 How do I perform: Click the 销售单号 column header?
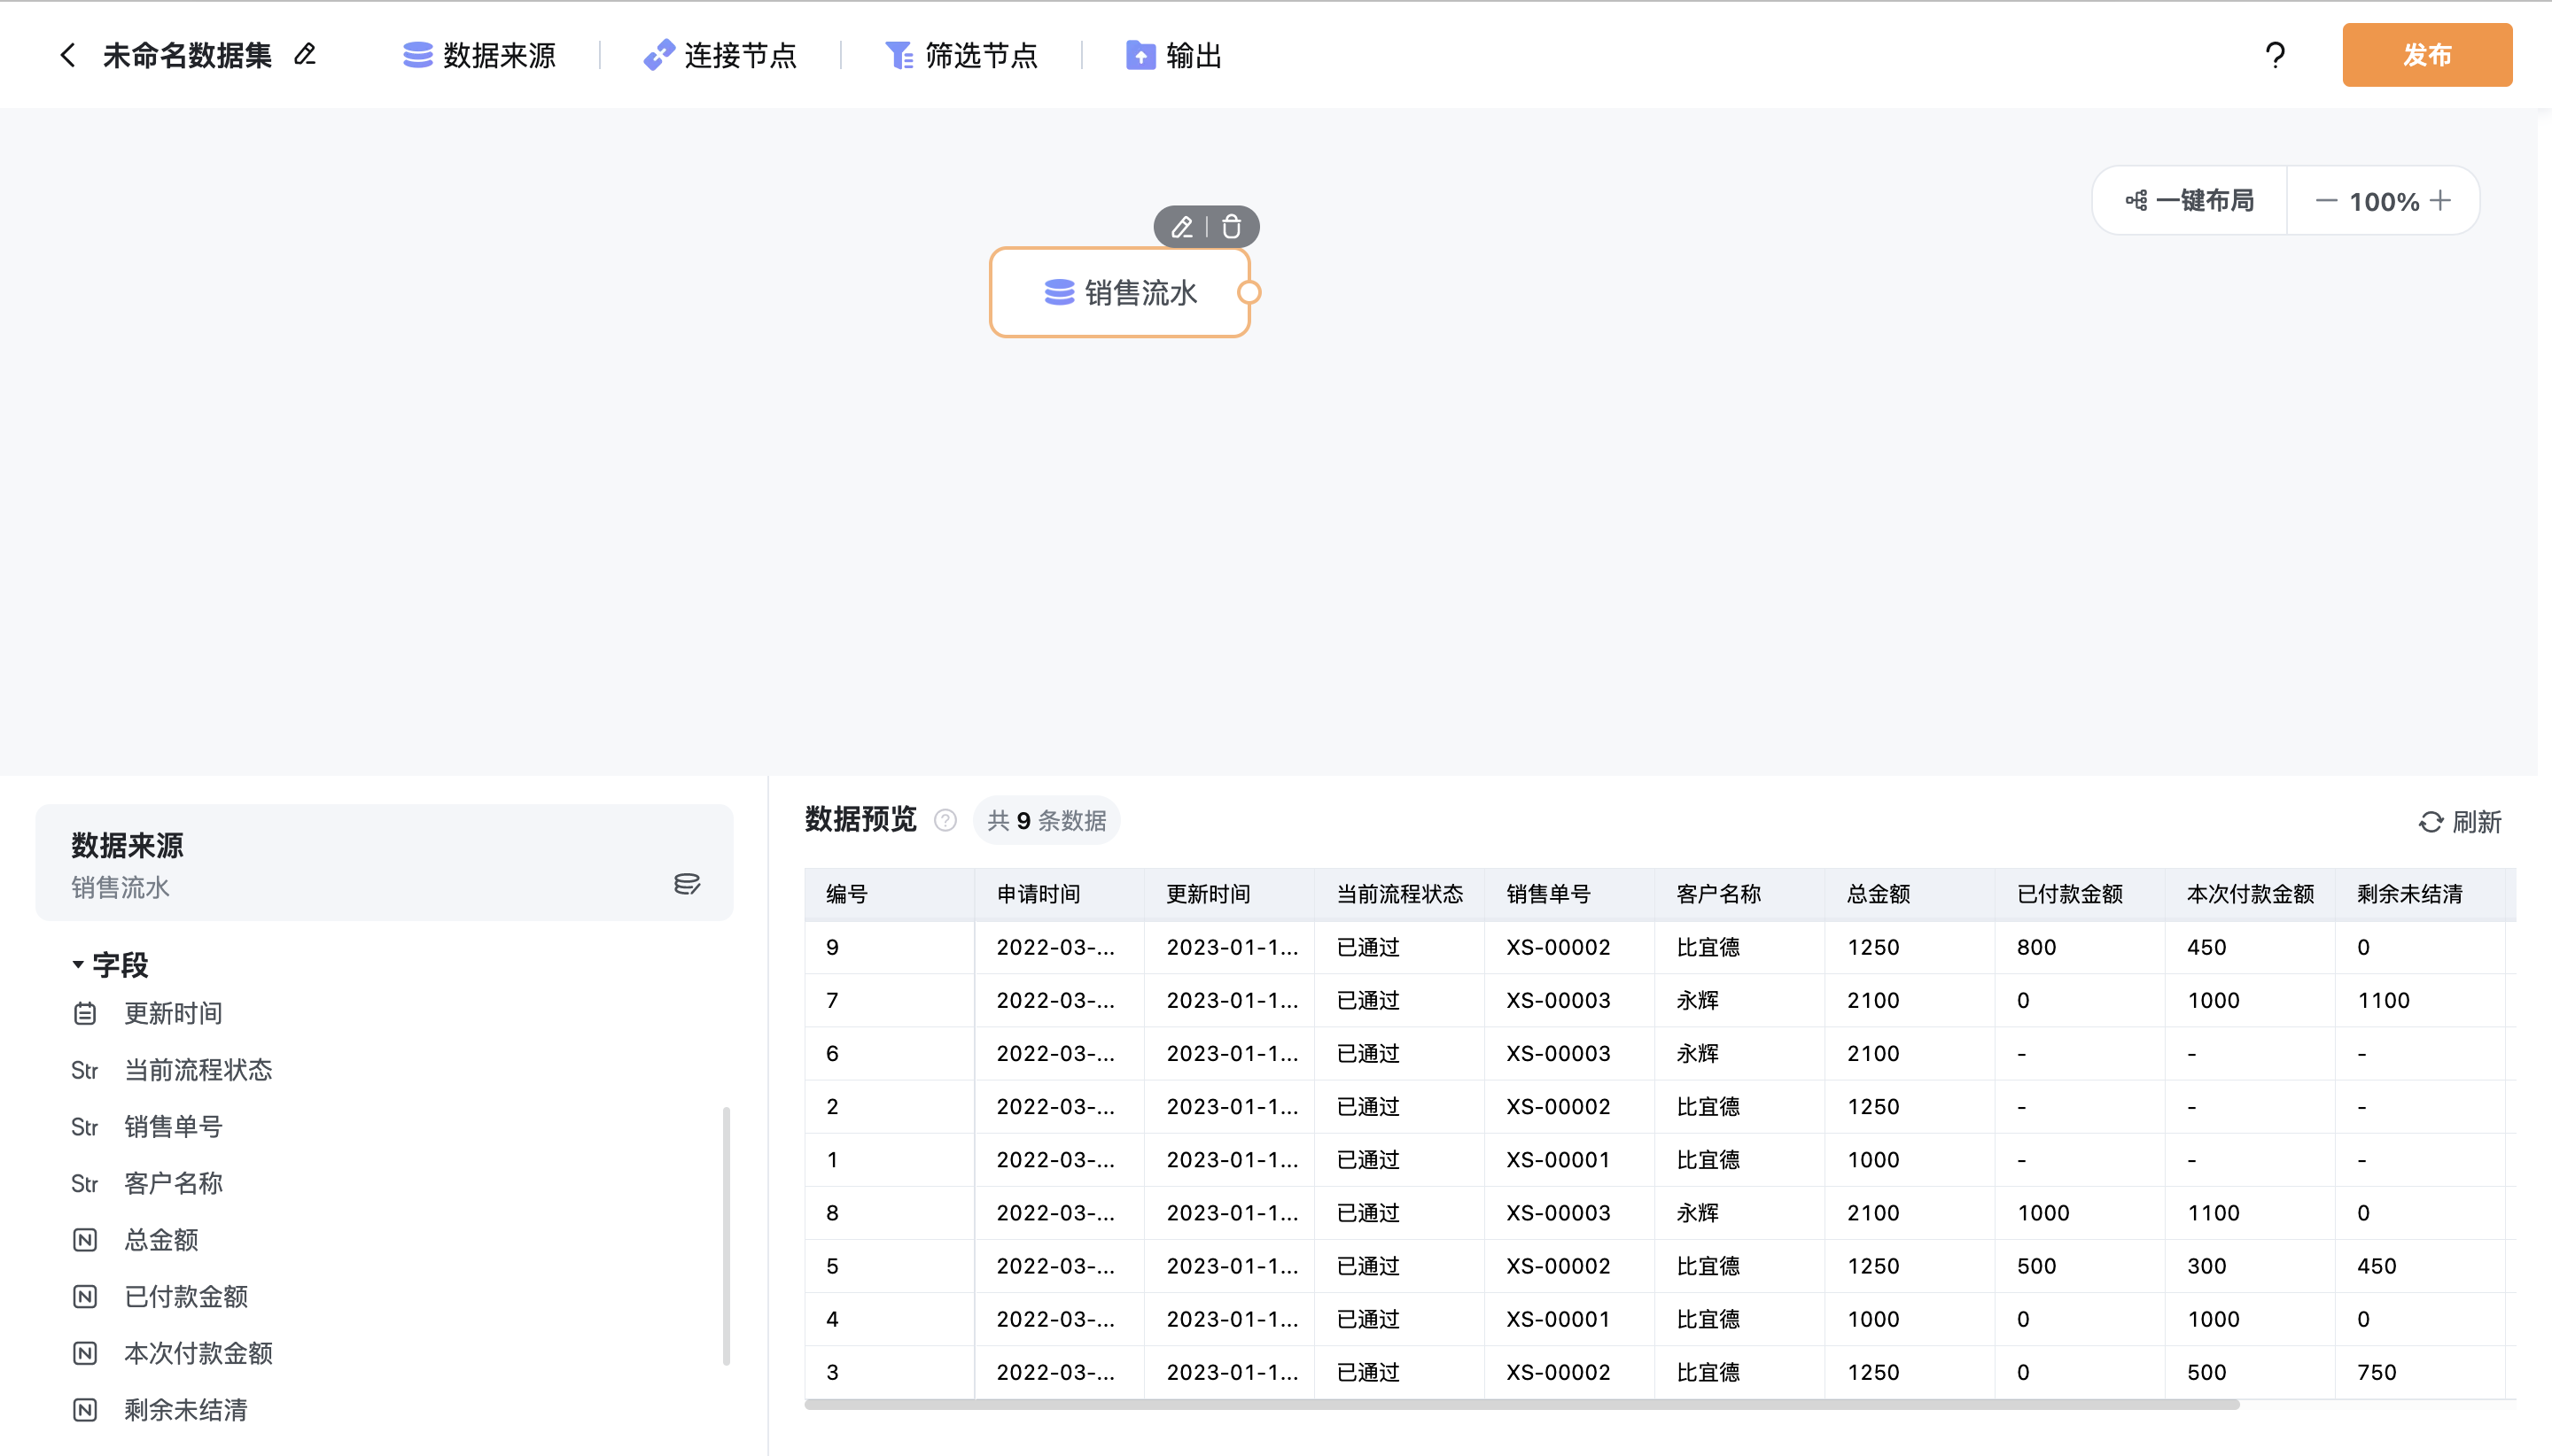coord(1569,894)
